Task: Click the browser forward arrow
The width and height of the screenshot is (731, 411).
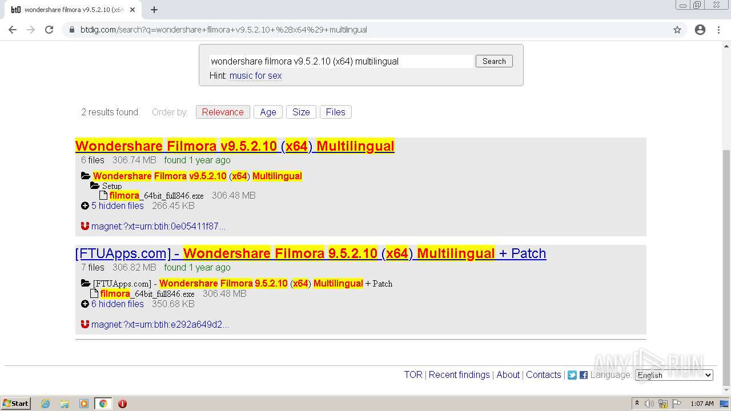Action: tap(31, 30)
